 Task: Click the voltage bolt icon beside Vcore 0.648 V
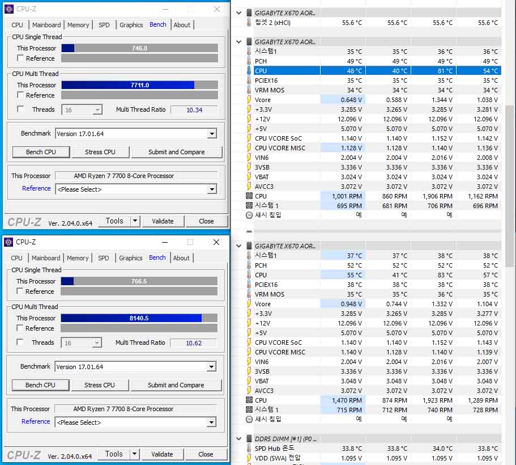(x=249, y=100)
